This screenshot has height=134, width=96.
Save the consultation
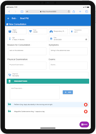coord(84,124)
